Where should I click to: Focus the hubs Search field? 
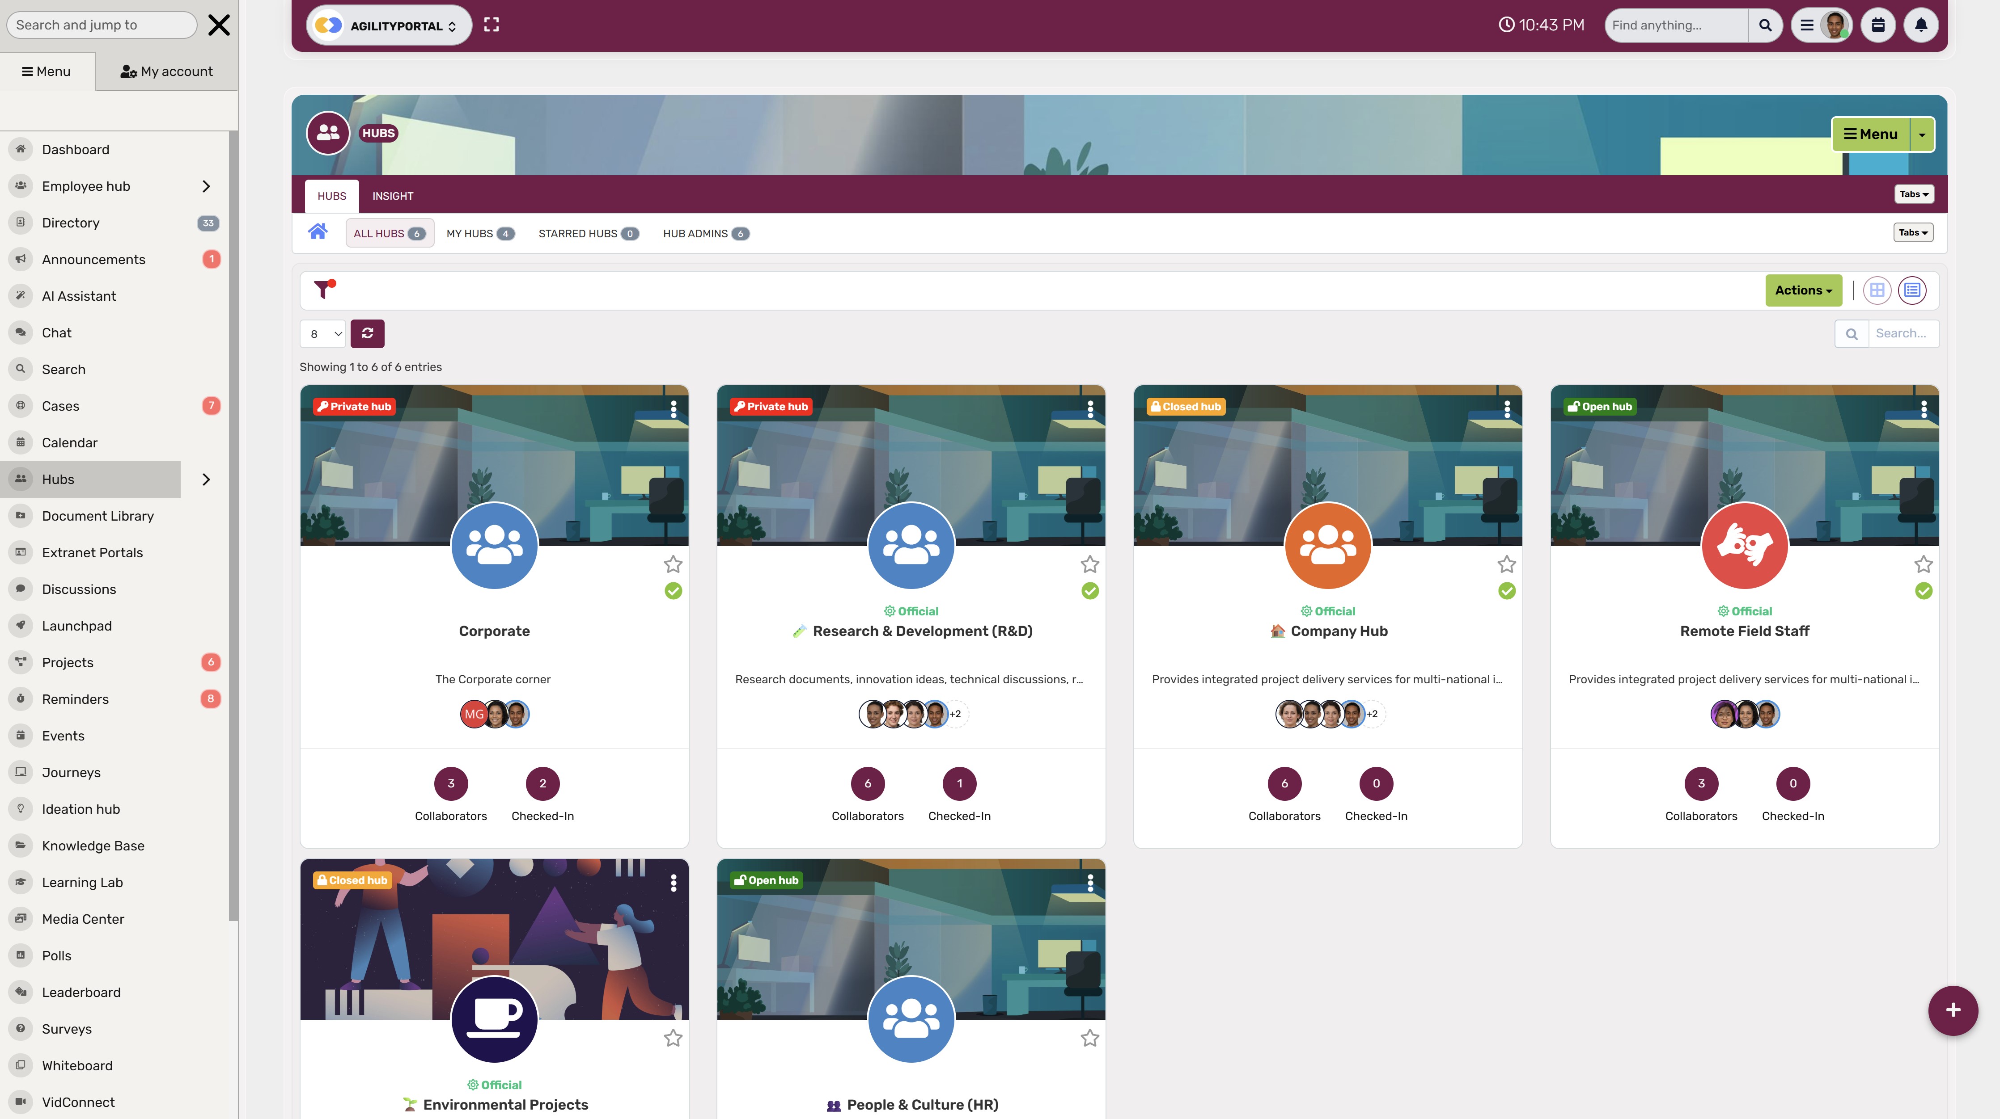(x=1903, y=334)
